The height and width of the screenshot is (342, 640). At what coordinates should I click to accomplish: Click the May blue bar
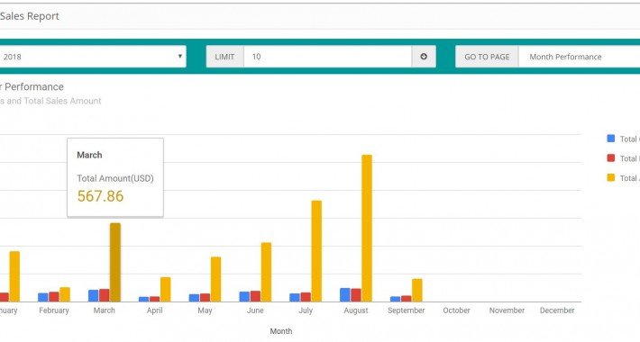(195, 298)
